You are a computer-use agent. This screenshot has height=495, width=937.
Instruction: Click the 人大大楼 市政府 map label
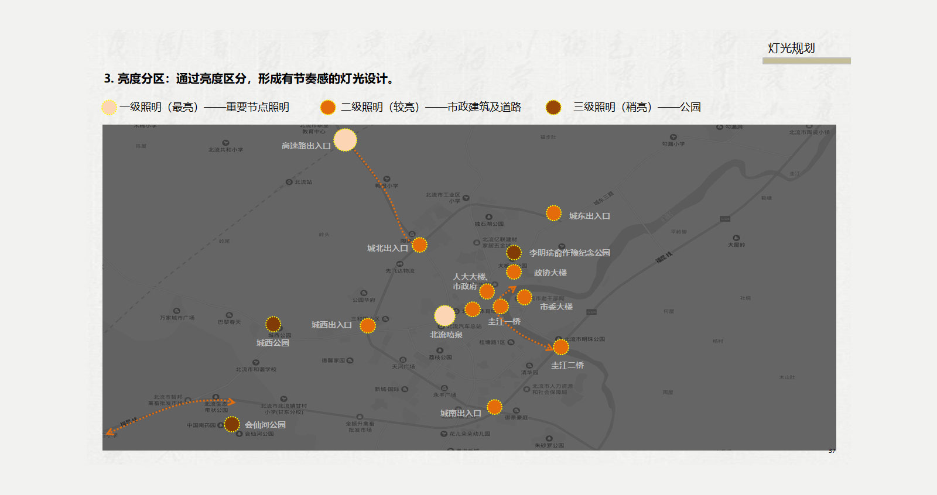coord(469,281)
